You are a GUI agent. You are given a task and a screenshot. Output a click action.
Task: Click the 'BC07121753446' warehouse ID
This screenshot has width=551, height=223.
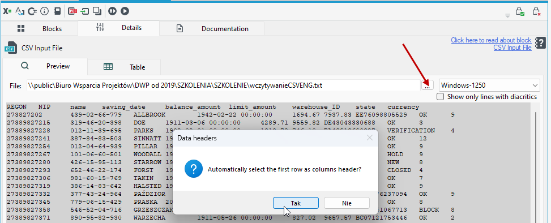point(381,218)
